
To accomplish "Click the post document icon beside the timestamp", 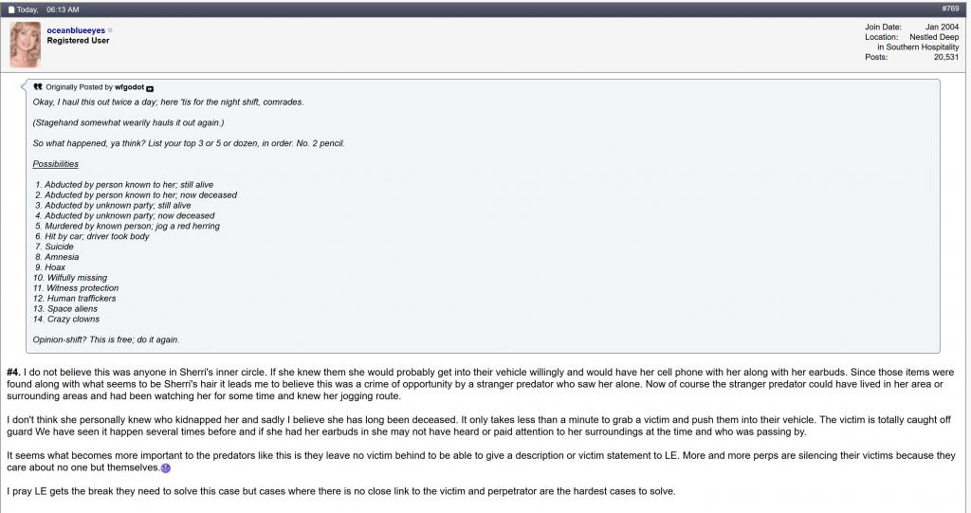I will (x=12, y=9).
